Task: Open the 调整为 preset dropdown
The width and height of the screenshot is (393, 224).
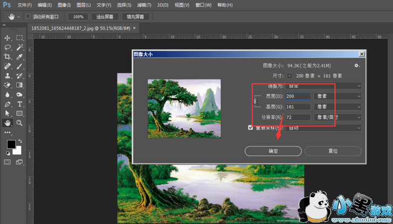Action: point(324,86)
